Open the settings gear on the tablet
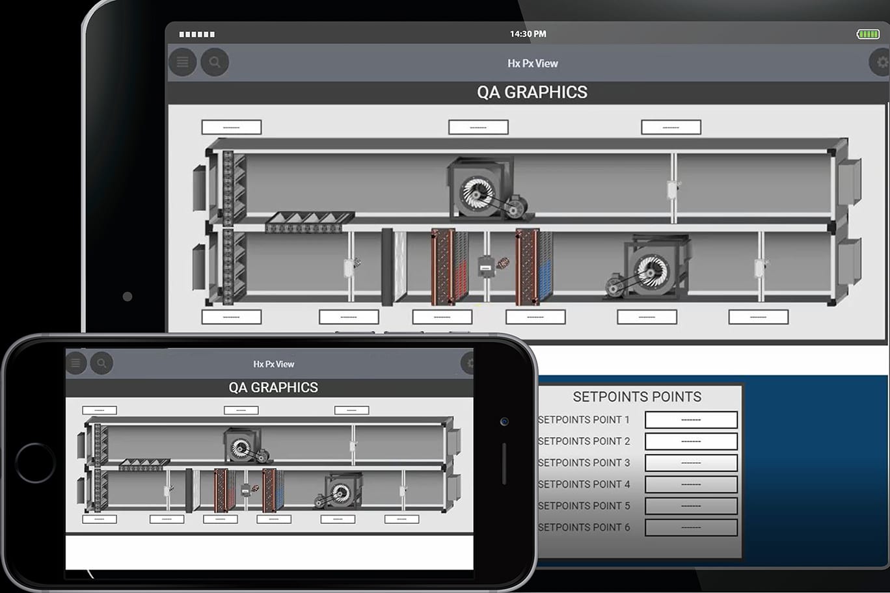This screenshot has height=593, width=890. click(881, 62)
